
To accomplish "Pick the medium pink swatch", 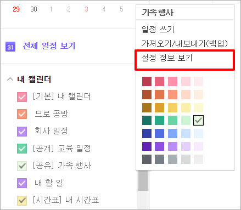I will click(x=172, y=81).
